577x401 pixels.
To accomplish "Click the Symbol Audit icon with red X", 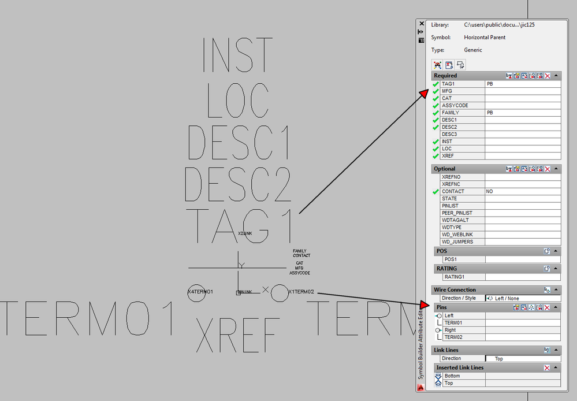I will [x=449, y=65].
